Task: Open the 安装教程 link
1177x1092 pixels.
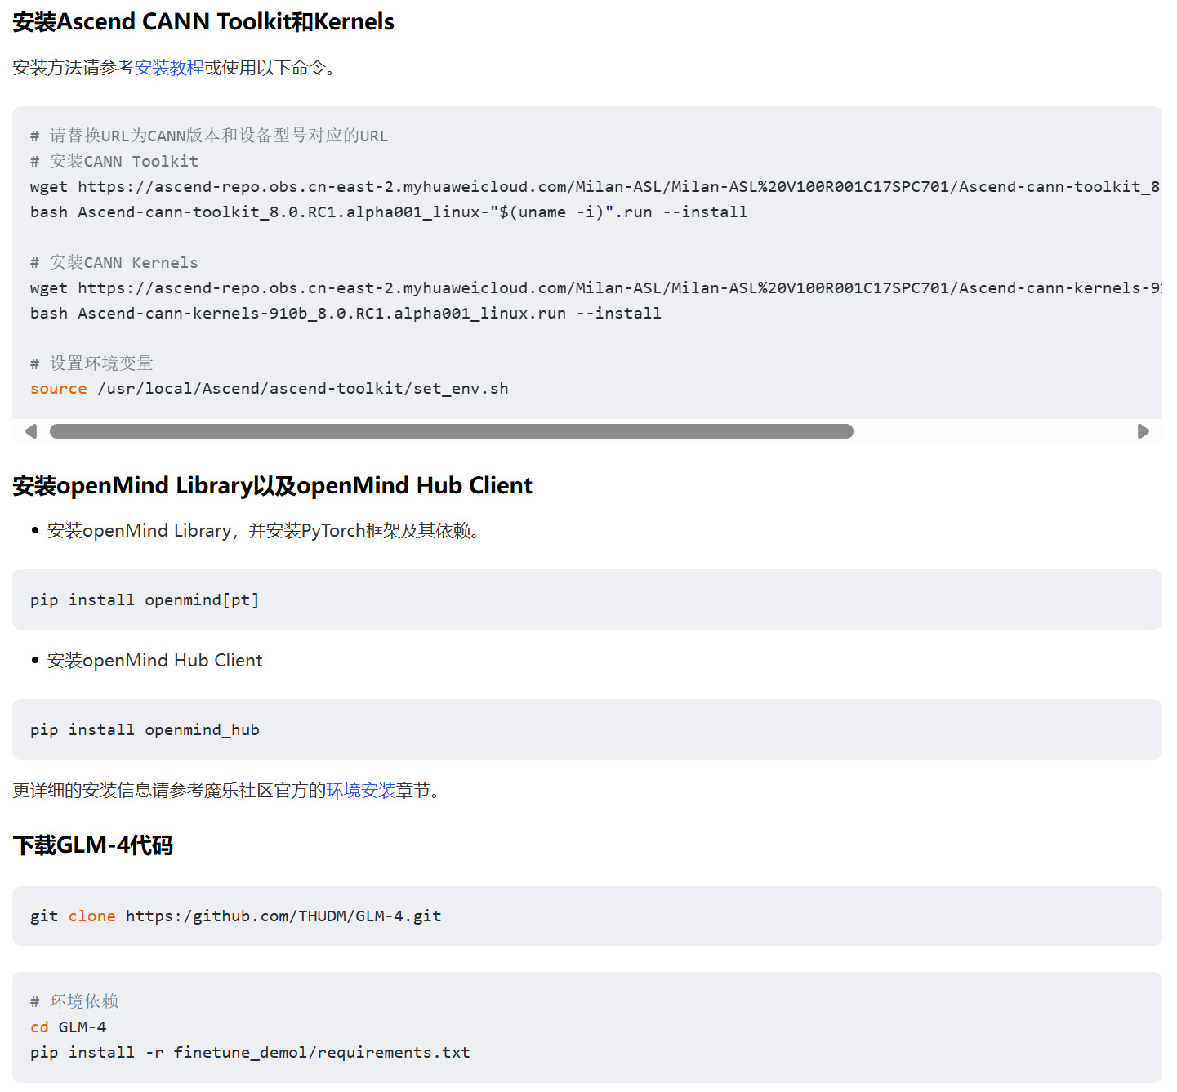Action: pyautogui.click(x=169, y=68)
